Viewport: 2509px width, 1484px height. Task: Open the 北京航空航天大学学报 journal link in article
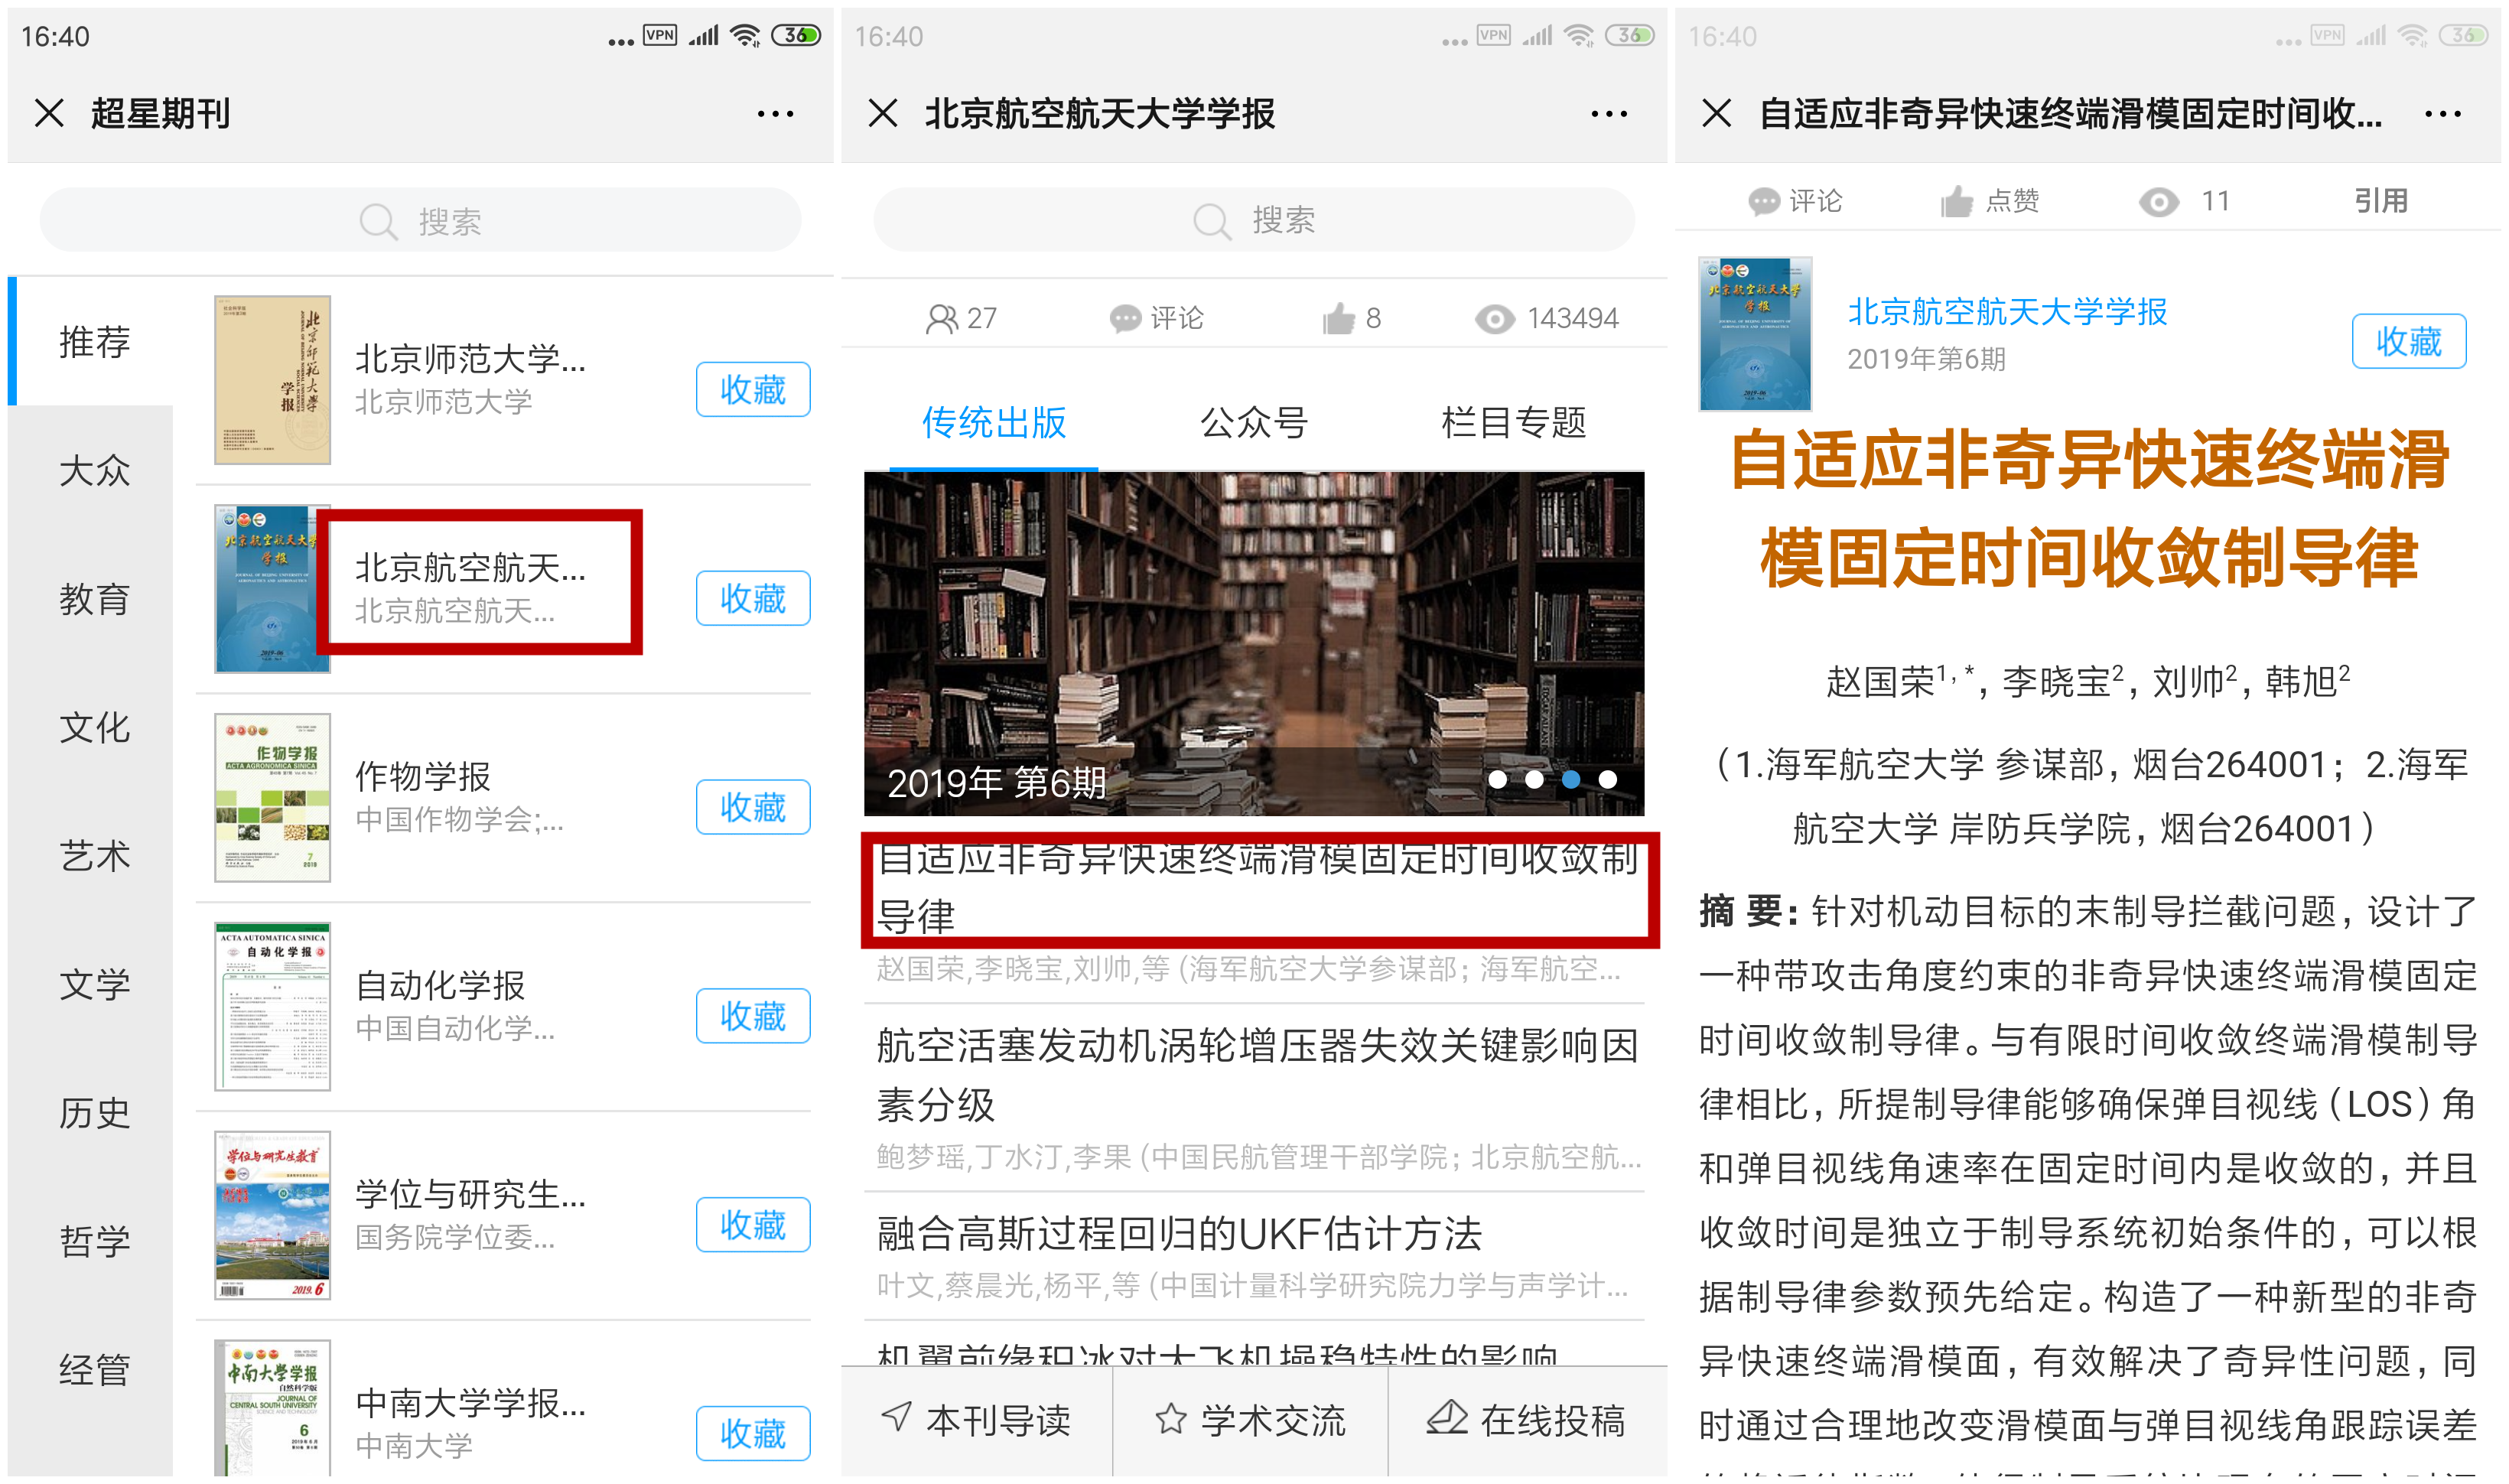[2006, 312]
